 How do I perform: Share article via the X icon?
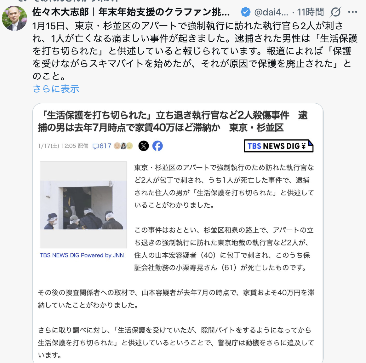pos(144,146)
